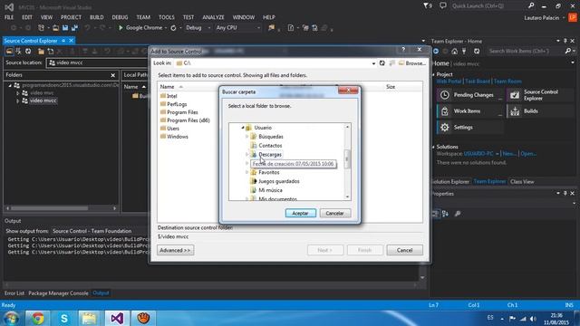Open Google Chrome from the taskbar
Viewport: 580px width, 326px height.
click(x=37, y=318)
